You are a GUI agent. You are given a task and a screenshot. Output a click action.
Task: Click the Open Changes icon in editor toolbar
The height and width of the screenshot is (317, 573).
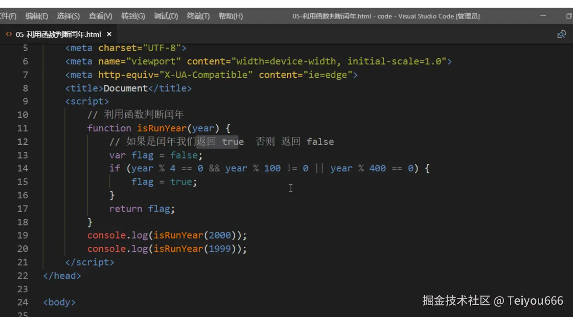tap(562, 34)
